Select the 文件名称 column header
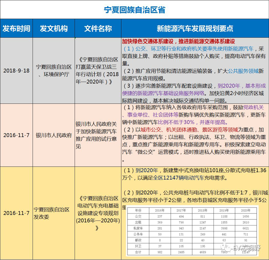Viewport: 269px width, 260px height. point(98,28)
